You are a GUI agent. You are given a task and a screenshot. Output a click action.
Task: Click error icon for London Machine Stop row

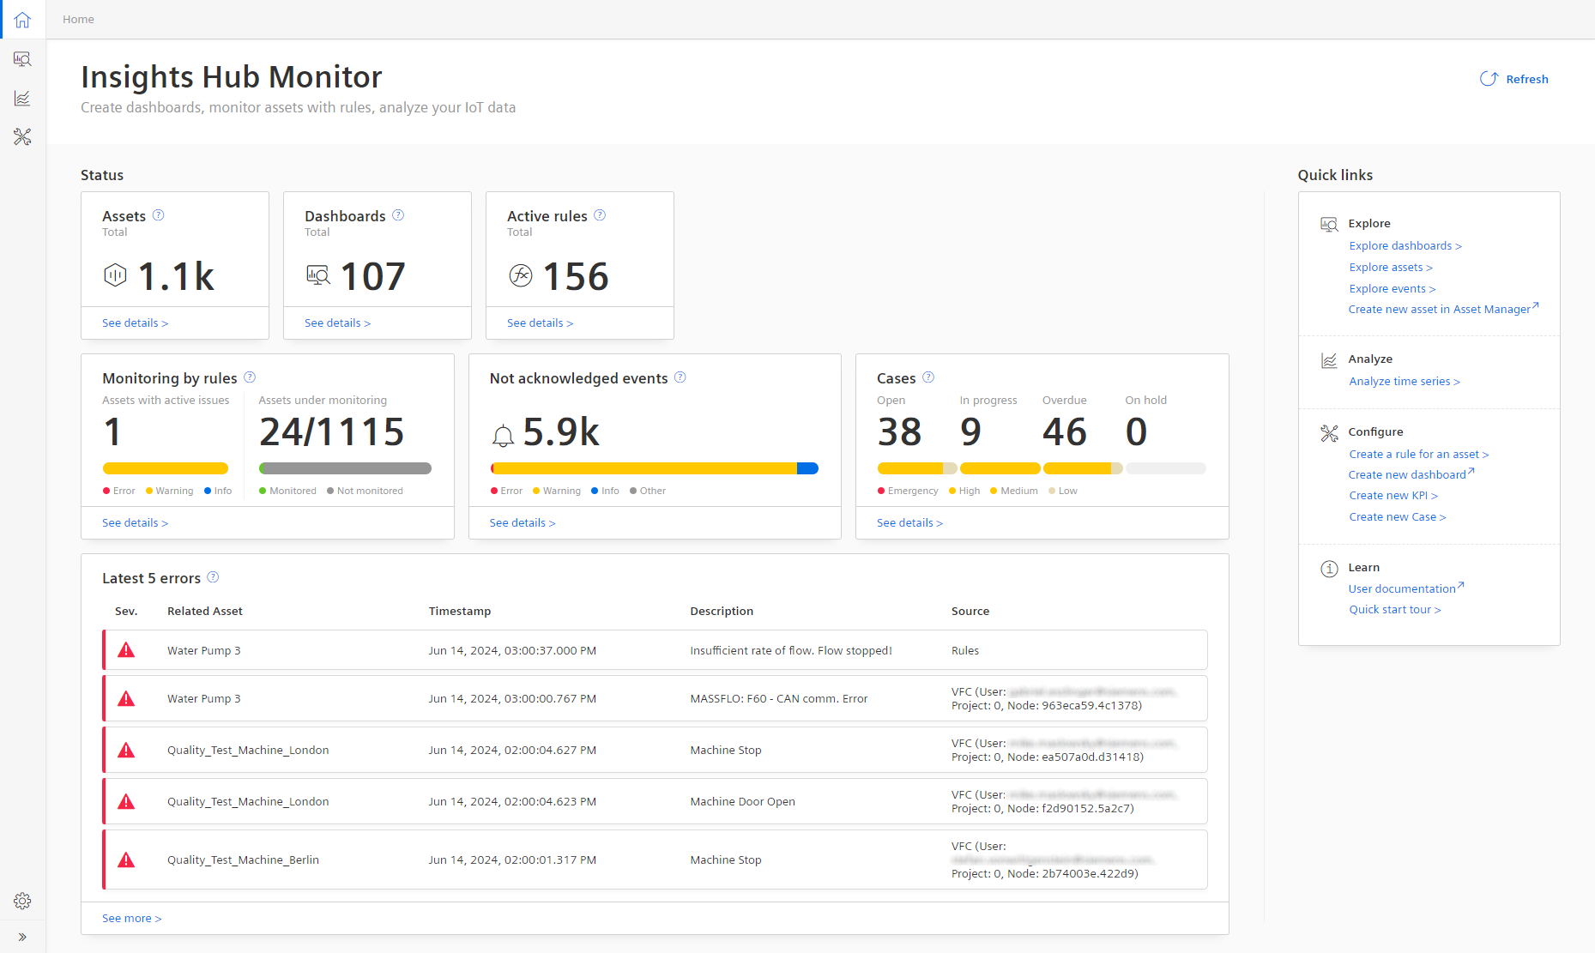(126, 751)
